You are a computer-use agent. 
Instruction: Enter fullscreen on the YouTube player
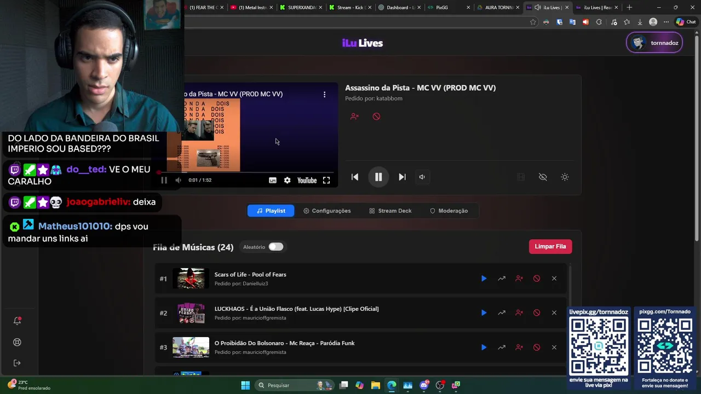coord(326,180)
